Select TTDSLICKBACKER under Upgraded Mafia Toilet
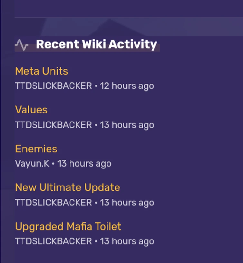Screen dimensions: 243x263 pos(53,241)
